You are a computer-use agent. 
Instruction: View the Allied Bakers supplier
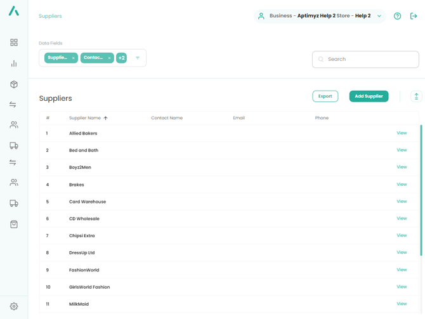tap(401, 133)
